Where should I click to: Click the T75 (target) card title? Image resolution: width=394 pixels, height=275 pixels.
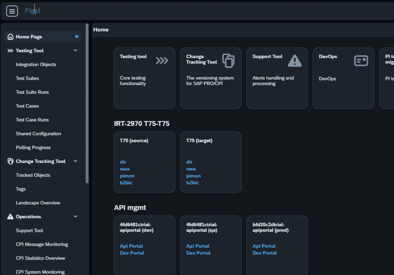pos(199,141)
